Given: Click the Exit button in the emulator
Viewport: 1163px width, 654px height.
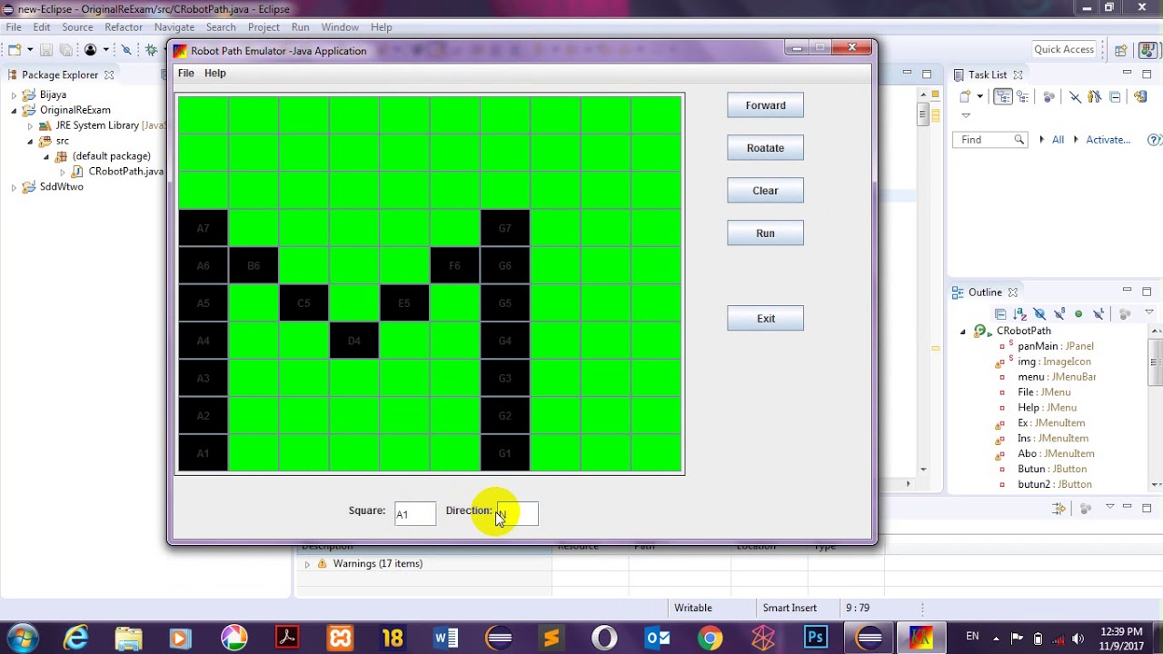Looking at the screenshot, I should [x=765, y=319].
